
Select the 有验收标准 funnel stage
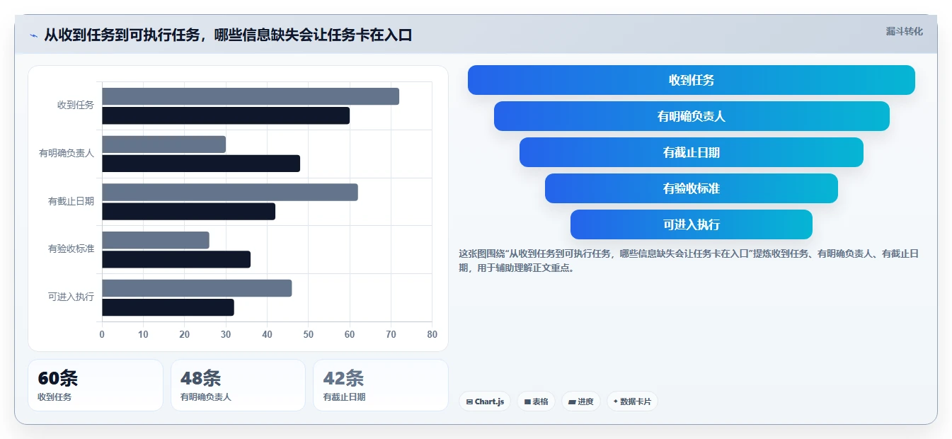[692, 188]
